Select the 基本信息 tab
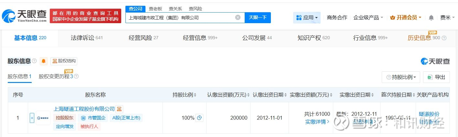This screenshot has width=458, height=137. tap(30, 38)
